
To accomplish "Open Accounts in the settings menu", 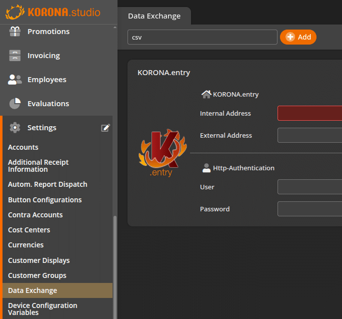I will 23,147.
